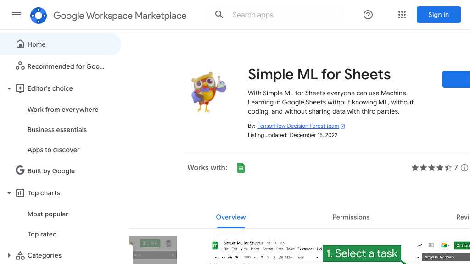
Task: Open the hamburger navigation menu
Action: pos(17,15)
